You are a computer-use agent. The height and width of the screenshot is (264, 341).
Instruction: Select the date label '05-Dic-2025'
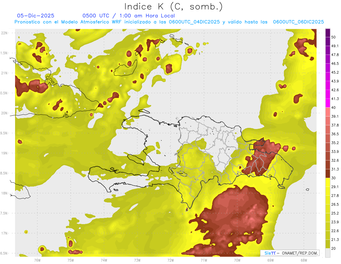(x=36, y=16)
